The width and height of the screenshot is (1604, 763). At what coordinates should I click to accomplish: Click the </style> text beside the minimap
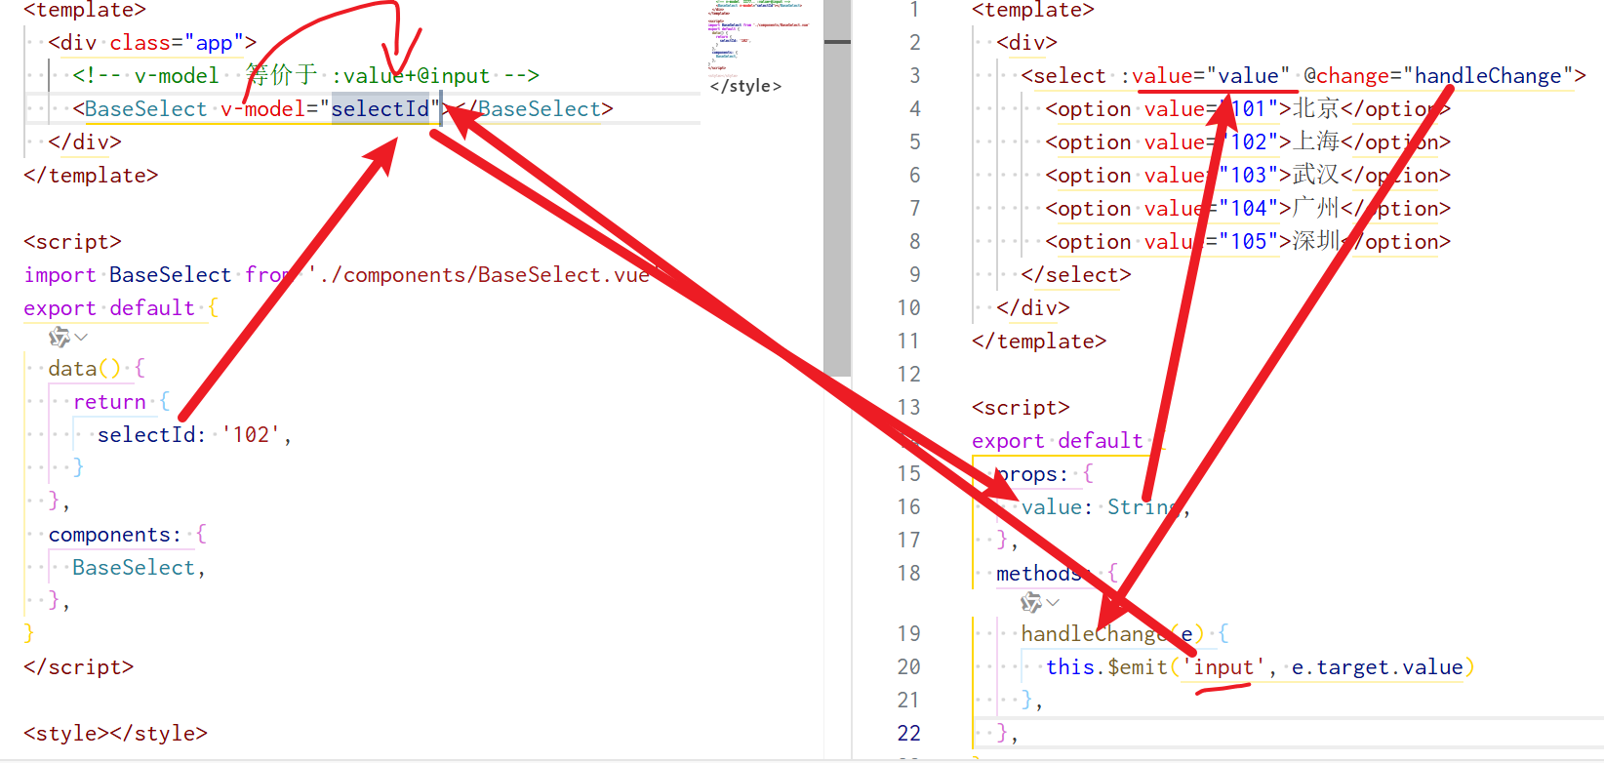745,86
